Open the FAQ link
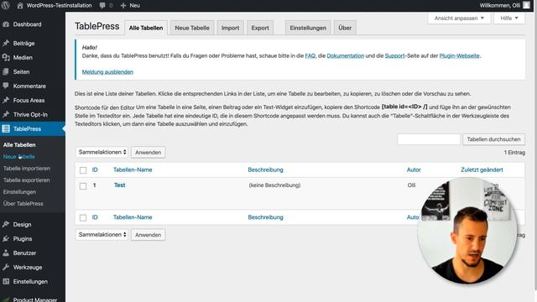The image size is (537, 302). tap(310, 56)
